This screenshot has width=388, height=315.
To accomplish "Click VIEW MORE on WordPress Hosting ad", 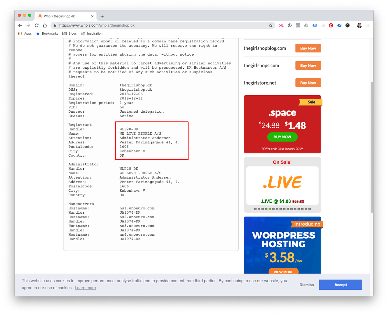I will pos(284,272).
